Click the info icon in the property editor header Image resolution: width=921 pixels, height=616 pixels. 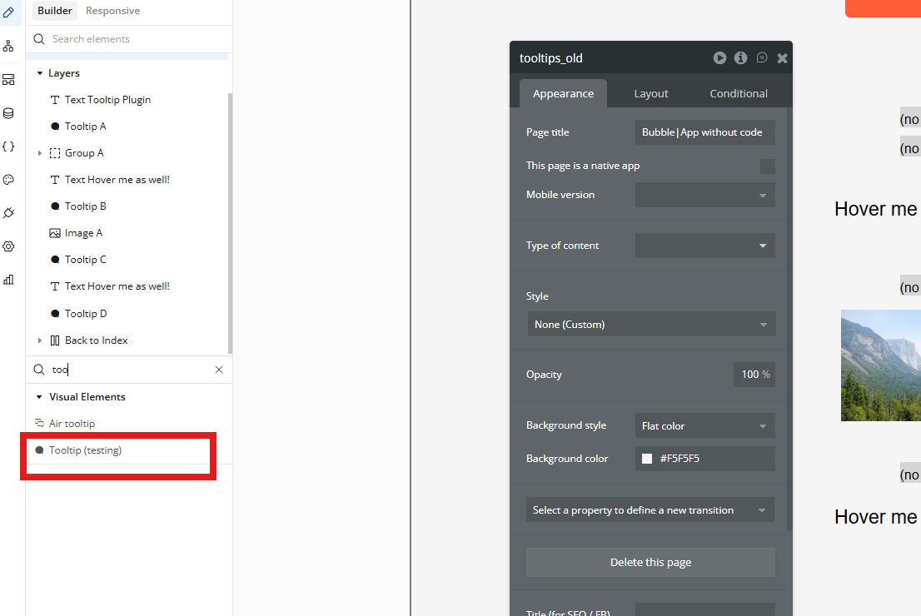pyautogui.click(x=740, y=58)
